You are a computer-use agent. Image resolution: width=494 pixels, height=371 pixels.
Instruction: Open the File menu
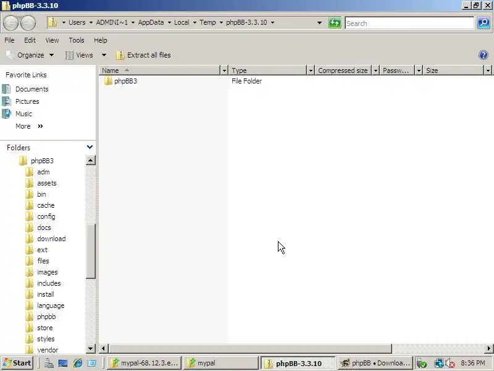[x=9, y=40]
